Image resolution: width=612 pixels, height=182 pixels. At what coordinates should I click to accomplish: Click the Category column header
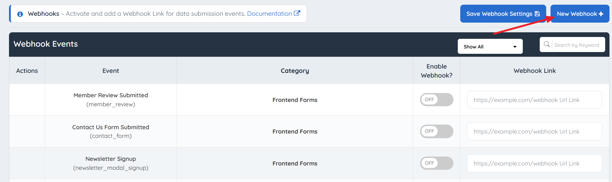pyautogui.click(x=295, y=71)
